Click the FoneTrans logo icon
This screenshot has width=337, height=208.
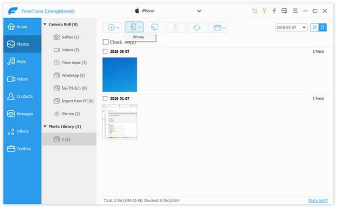coord(12,11)
